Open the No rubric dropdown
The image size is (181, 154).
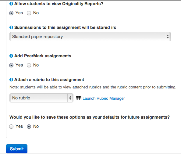(x=41, y=98)
